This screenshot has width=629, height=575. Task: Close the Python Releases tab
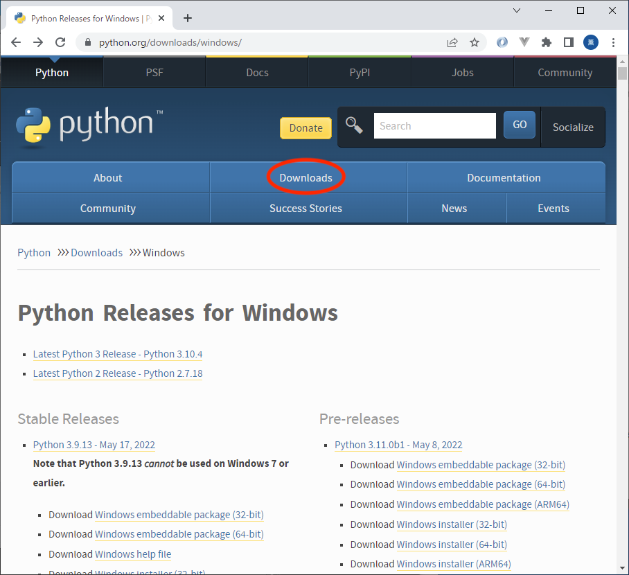(161, 18)
